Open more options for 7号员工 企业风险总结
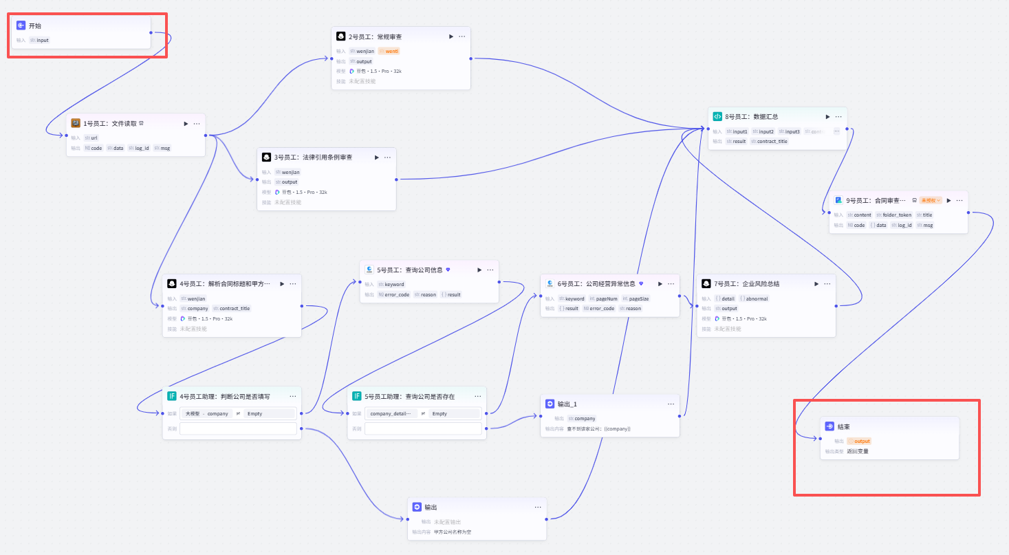Image resolution: width=1009 pixels, height=555 pixels. click(x=827, y=283)
